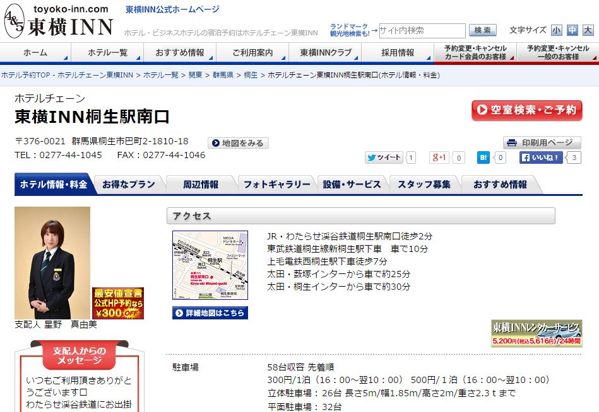Click the red 空室検索・ご予約 button
The image size is (599, 412).
tap(527, 110)
